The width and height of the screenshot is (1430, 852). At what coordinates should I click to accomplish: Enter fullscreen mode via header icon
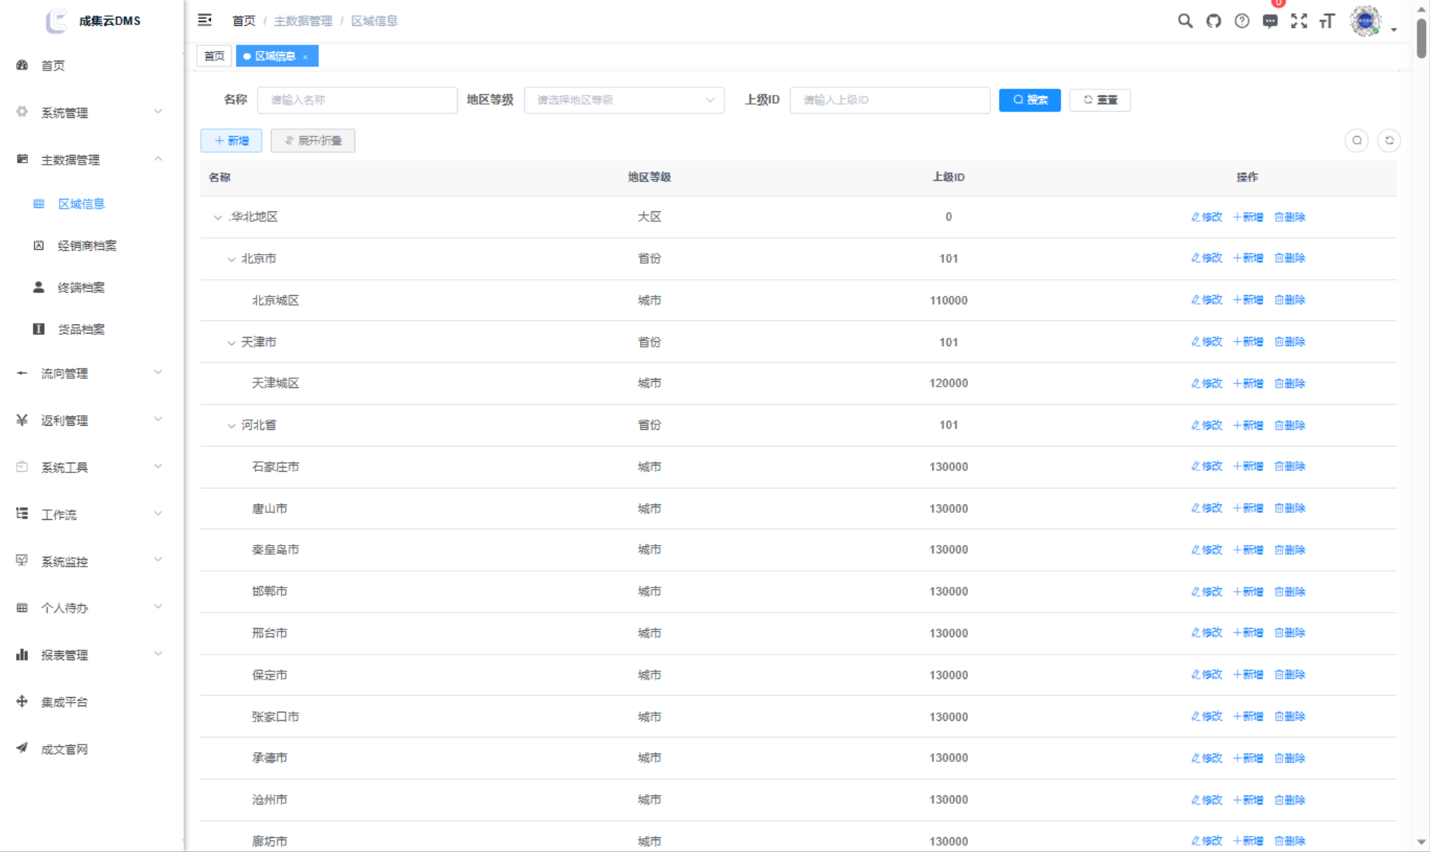click(1298, 21)
